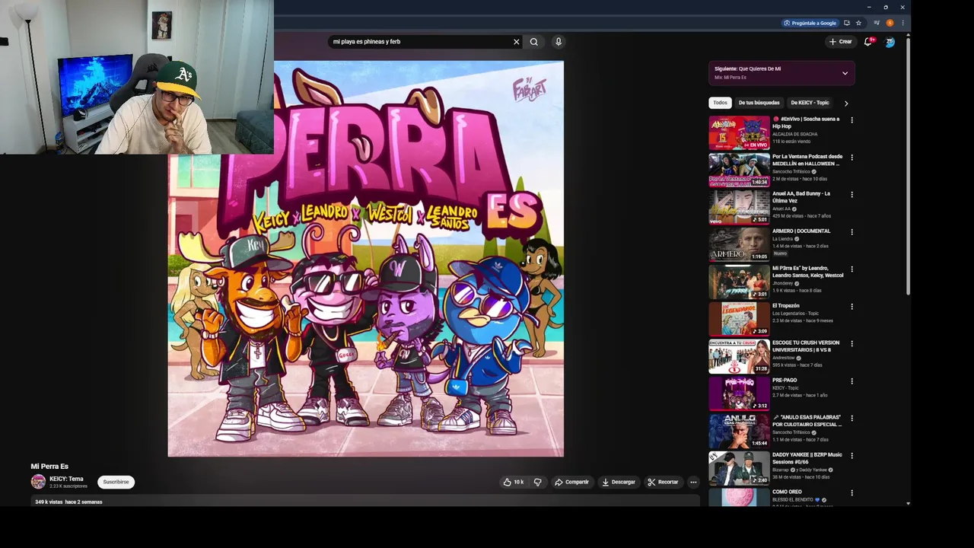Open the Por La Ventana Podcast thumbnail
974x548 pixels.
click(739, 170)
